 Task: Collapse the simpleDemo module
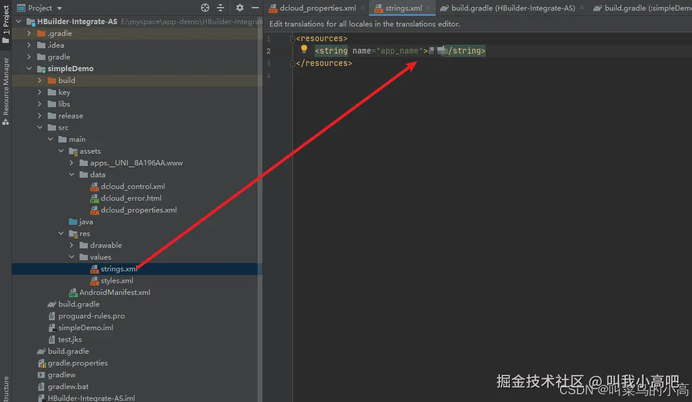[x=29, y=69]
